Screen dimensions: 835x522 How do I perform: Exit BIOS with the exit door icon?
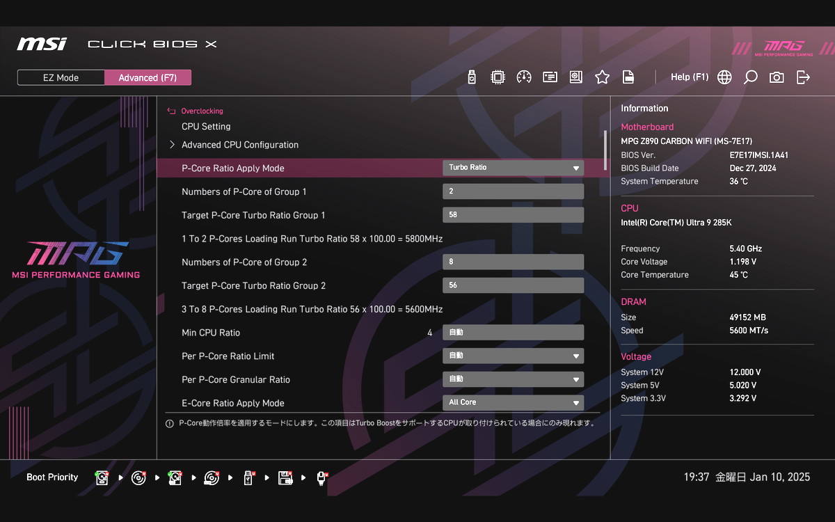coord(803,77)
